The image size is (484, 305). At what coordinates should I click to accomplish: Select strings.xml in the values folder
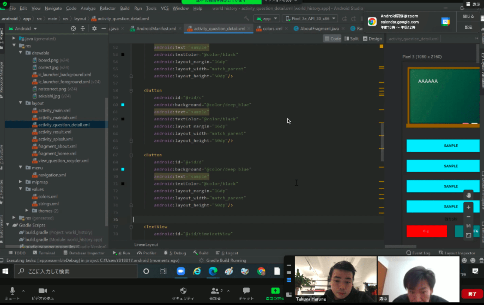[49, 204]
